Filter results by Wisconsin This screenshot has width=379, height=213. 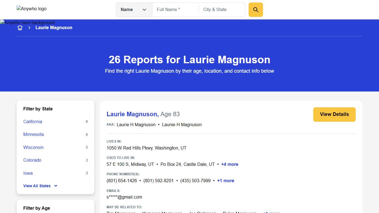(x=33, y=147)
